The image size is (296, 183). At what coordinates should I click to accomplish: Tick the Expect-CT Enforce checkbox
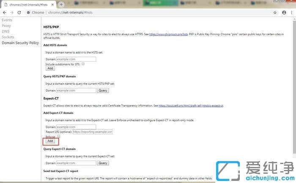point(58,136)
